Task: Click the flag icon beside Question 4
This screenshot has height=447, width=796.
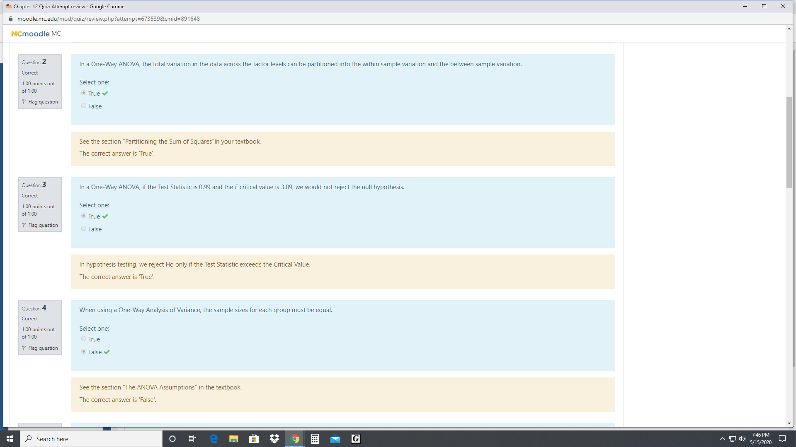Action: [24, 348]
